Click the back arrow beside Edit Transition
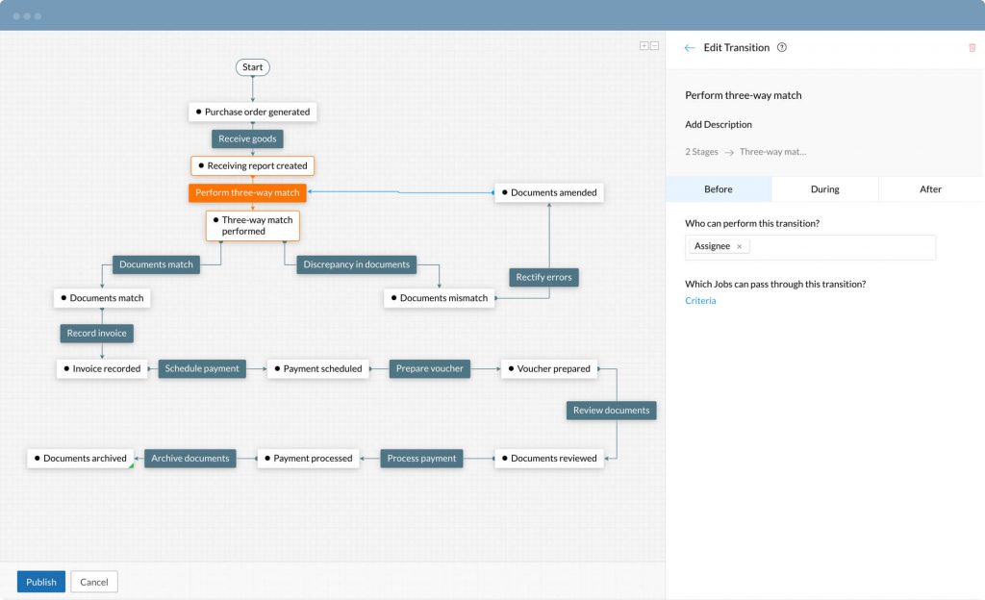 (689, 48)
